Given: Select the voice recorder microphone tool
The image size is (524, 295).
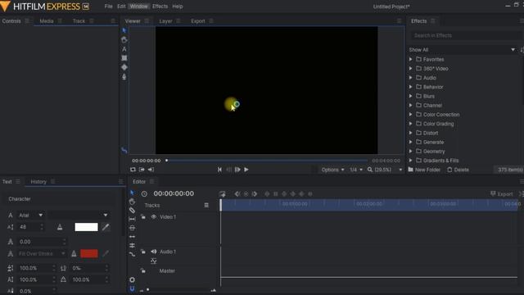Looking at the screenshot, I should coord(124,76).
